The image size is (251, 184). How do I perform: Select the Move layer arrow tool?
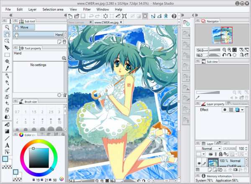pyautogui.click(x=7, y=48)
